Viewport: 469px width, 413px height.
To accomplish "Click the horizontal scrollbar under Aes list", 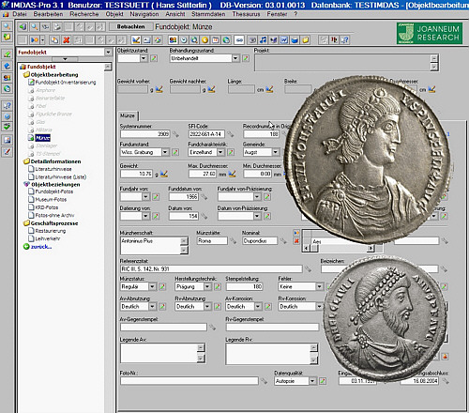I will tap(340, 248).
